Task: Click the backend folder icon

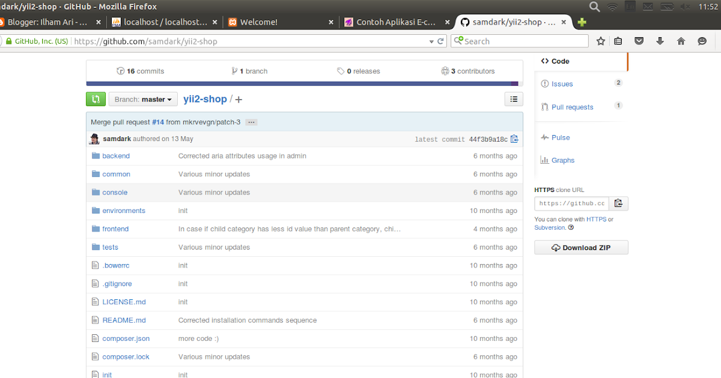Action: [95, 155]
